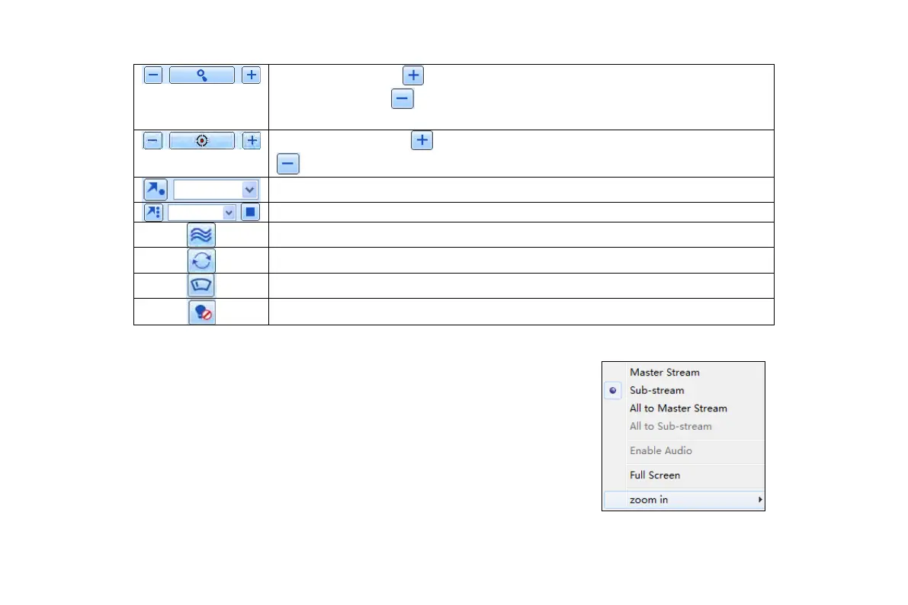Click the minus button beside the zoom magnifier
Screen dimensions: 908x605
click(x=153, y=75)
